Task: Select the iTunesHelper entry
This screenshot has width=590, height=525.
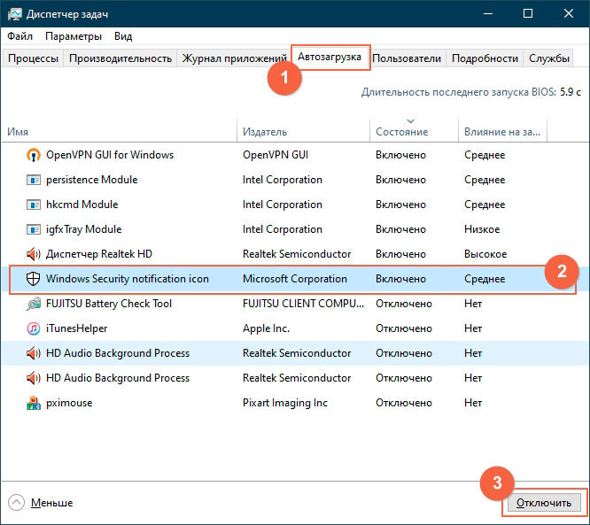Action: click(295, 328)
